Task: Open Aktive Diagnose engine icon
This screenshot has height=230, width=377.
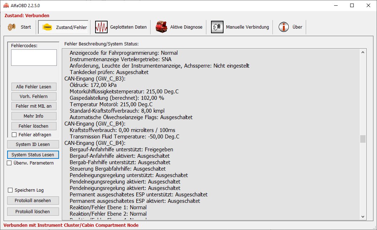Action: tap(161, 27)
